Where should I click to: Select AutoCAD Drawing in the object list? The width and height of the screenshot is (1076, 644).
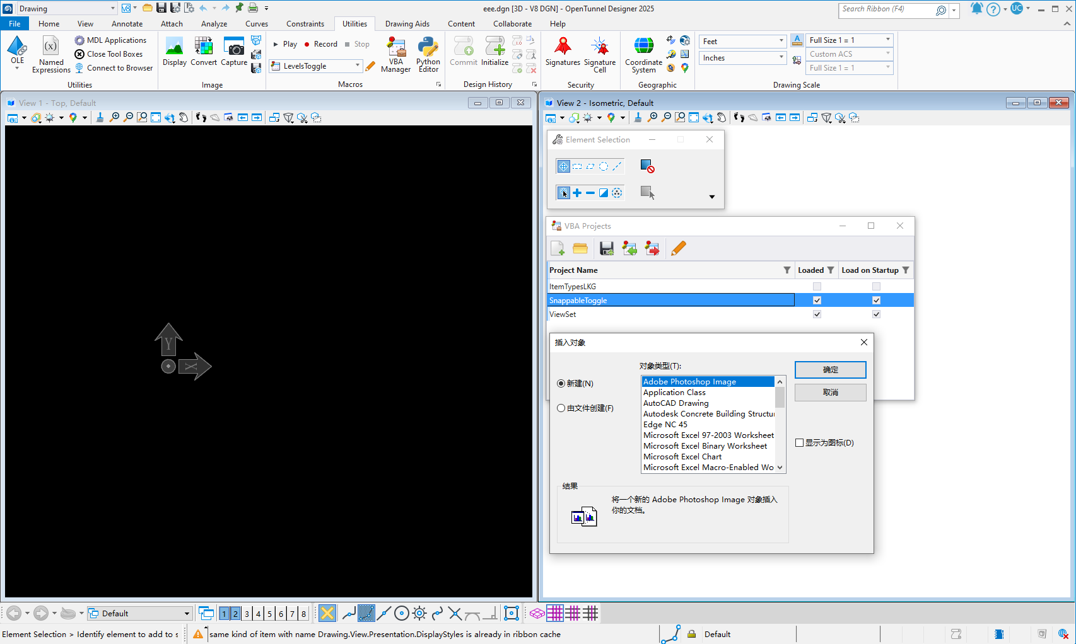tap(676, 403)
